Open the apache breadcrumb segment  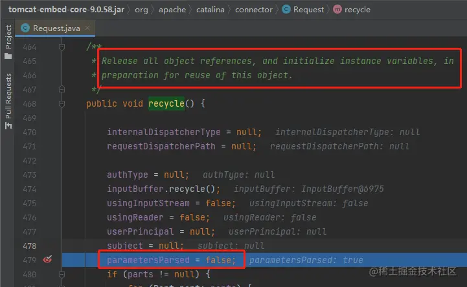tap(172, 10)
